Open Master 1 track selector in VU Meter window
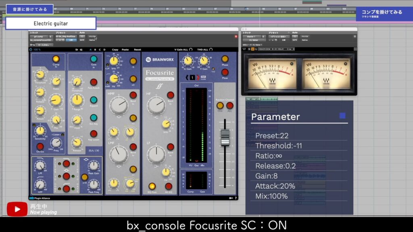Screen dimensions: 413x232 point(252,37)
